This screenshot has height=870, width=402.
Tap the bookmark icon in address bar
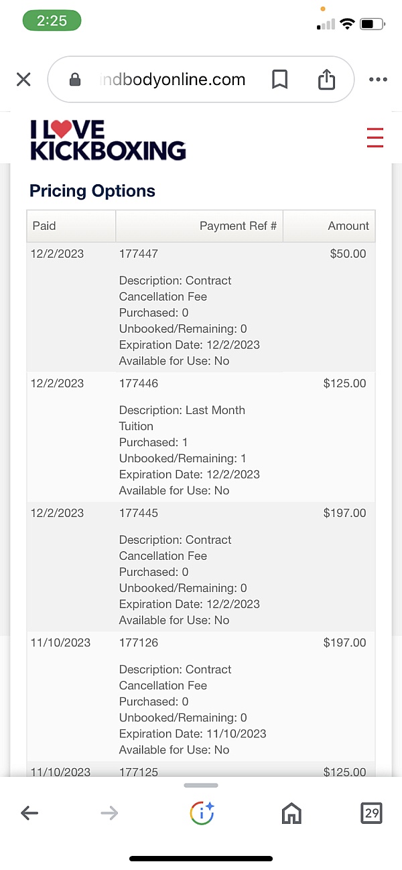(x=280, y=80)
